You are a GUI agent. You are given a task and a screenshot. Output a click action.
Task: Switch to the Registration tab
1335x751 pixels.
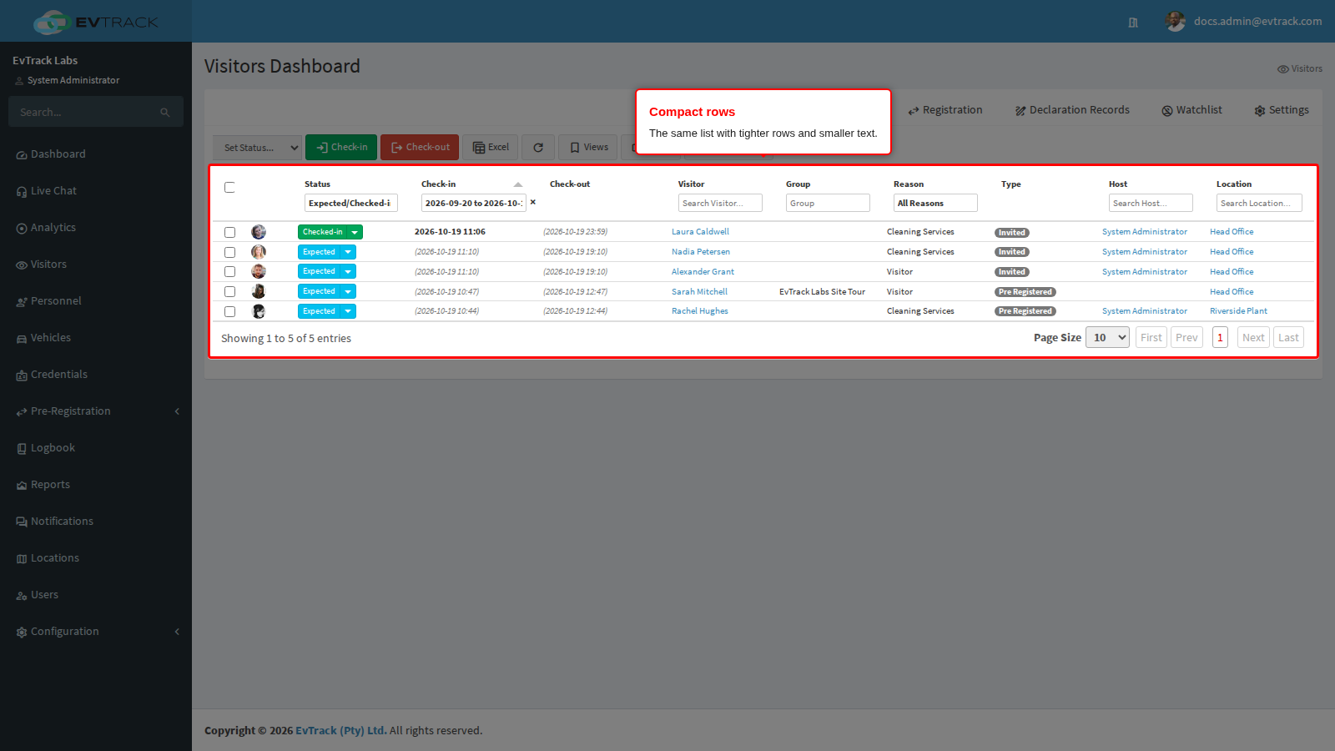[x=945, y=110]
